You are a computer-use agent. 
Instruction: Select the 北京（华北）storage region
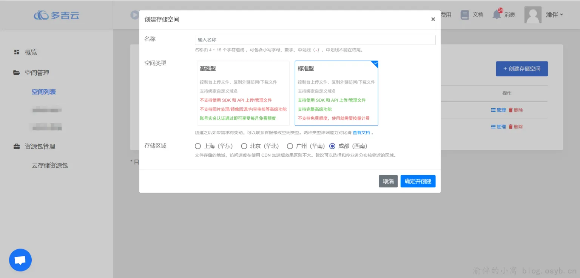tap(244, 146)
